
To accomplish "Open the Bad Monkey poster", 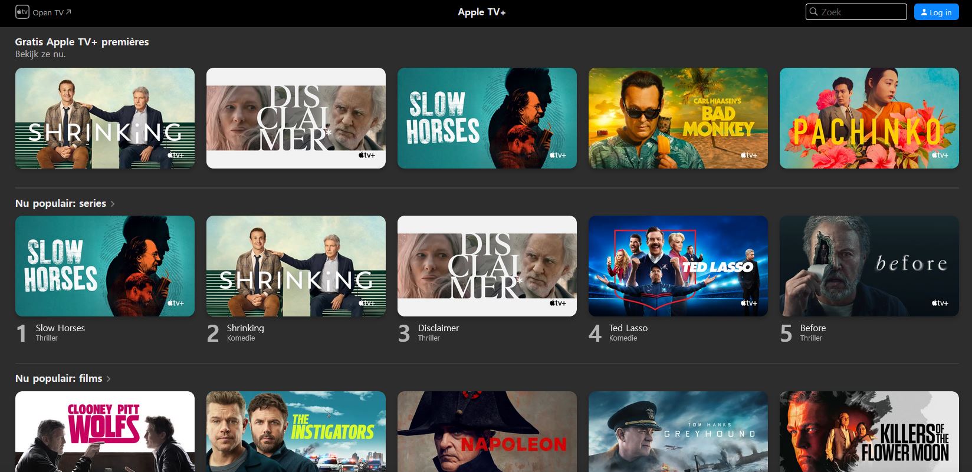I will pos(678,118).
